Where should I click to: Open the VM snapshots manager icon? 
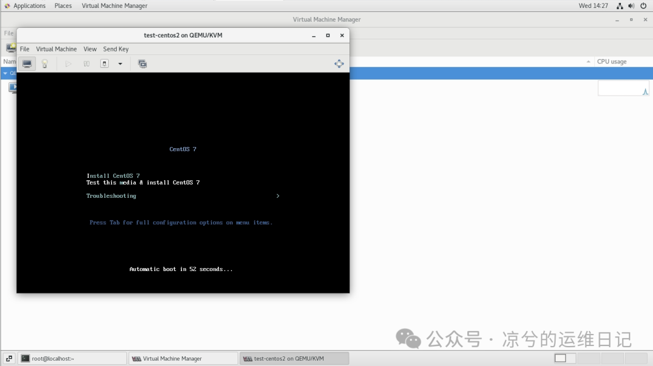[143, 64]
